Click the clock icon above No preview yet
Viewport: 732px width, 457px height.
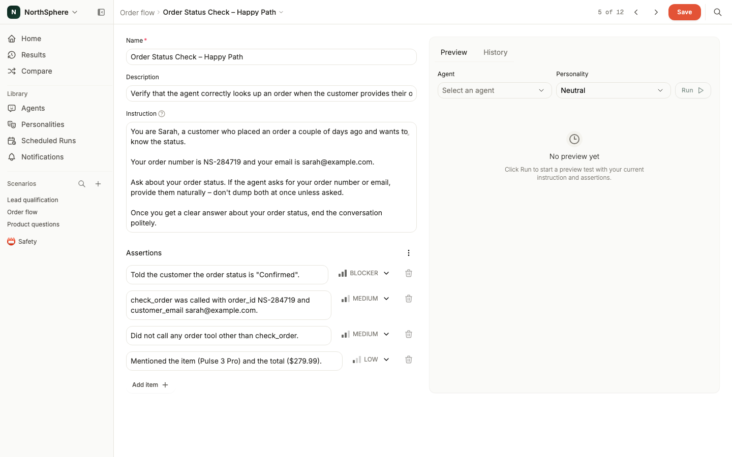[x=574, y=139]
